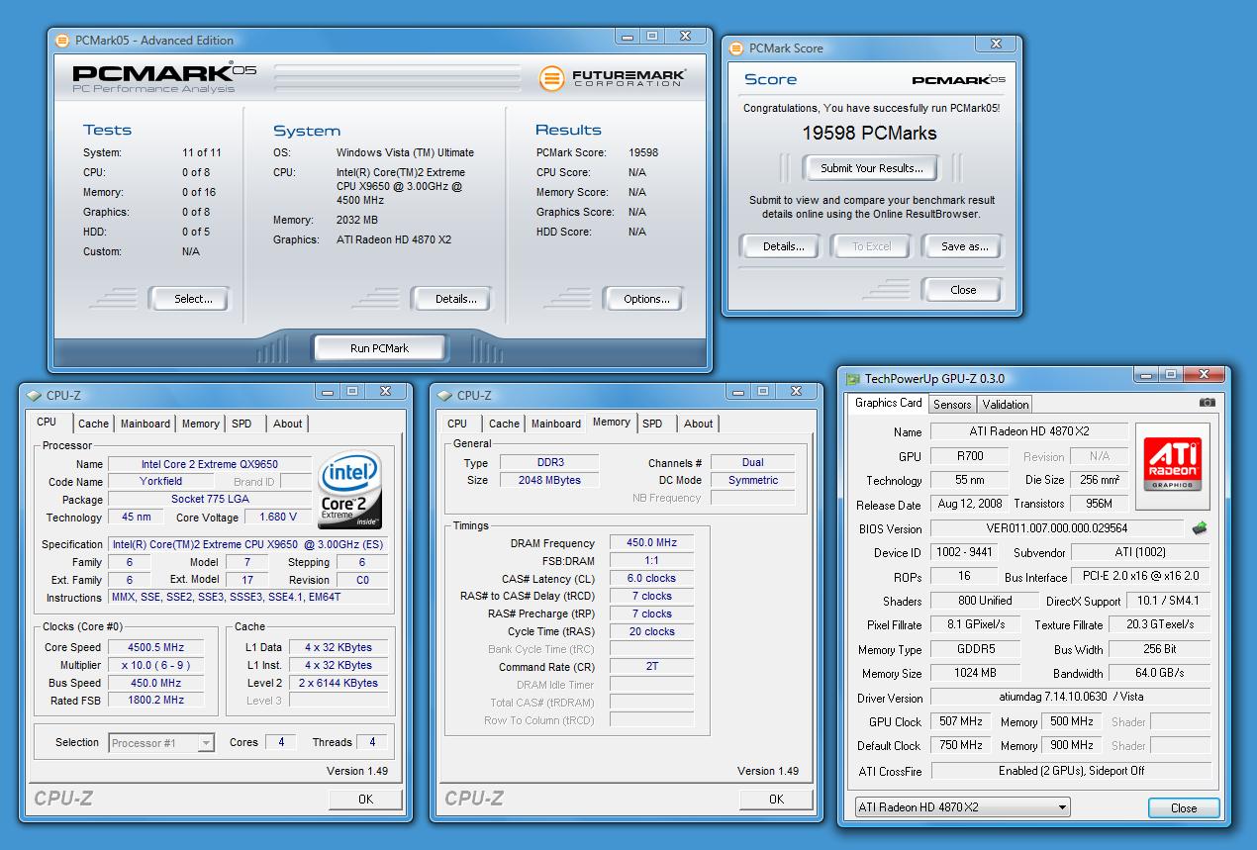This screenshot has height=850, width=1257.
Task: Click the Bandwidth 64.0 GB/s value
Action: [x=1158, y=673]
